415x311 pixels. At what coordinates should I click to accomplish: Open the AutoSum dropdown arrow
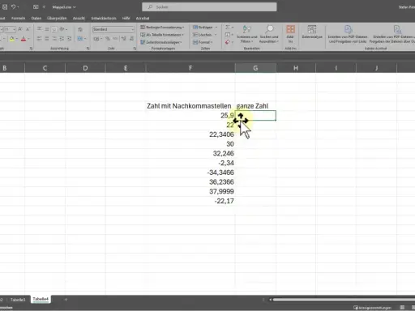(x=233, y=28)
